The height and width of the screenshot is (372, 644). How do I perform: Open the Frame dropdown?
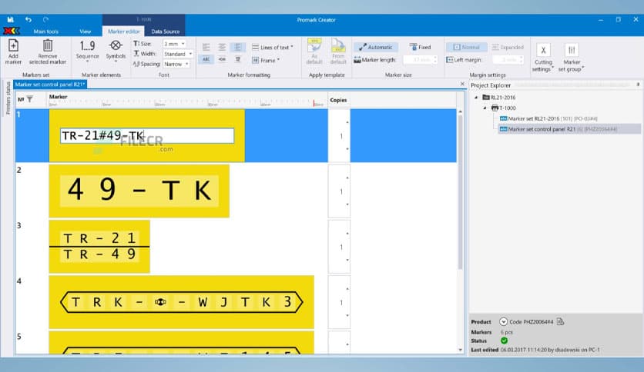tap(265, 60)
